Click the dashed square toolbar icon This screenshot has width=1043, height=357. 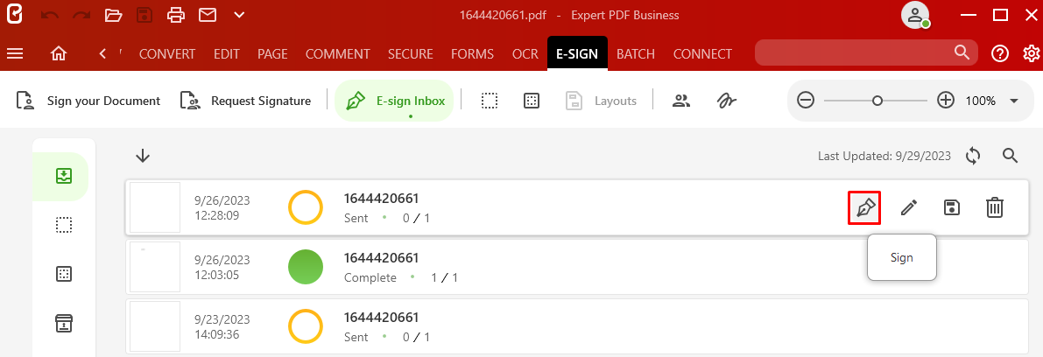[x=490, y=101]
